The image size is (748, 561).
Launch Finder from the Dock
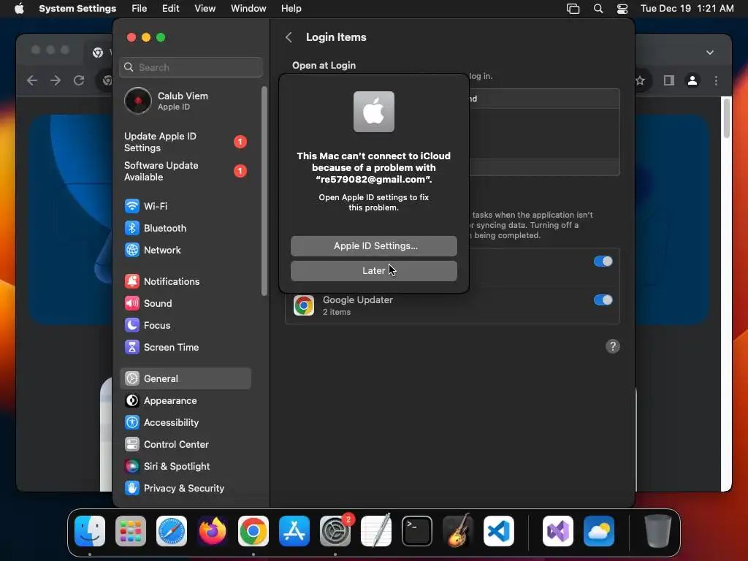[x=90, y=531]
